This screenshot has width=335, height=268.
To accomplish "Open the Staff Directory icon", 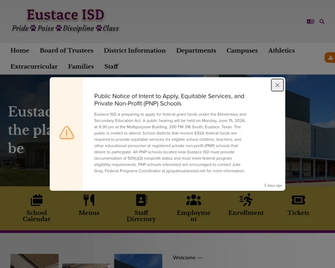I will (141, 200).
